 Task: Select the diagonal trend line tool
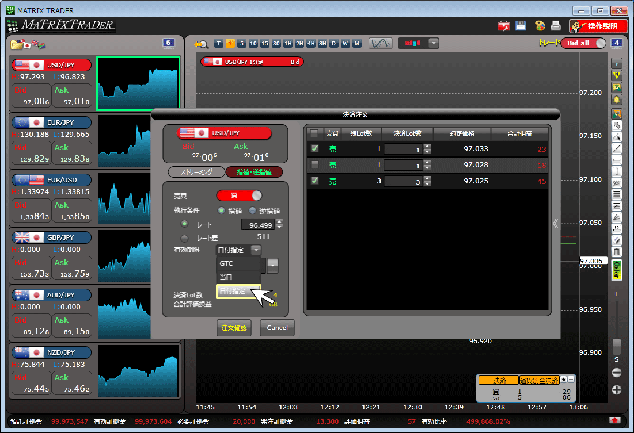[x=616, y=148]
